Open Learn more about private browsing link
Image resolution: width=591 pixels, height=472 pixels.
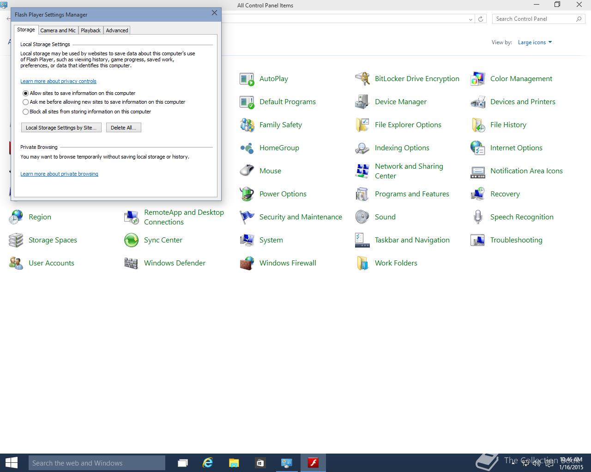click(x=59, y=174)
